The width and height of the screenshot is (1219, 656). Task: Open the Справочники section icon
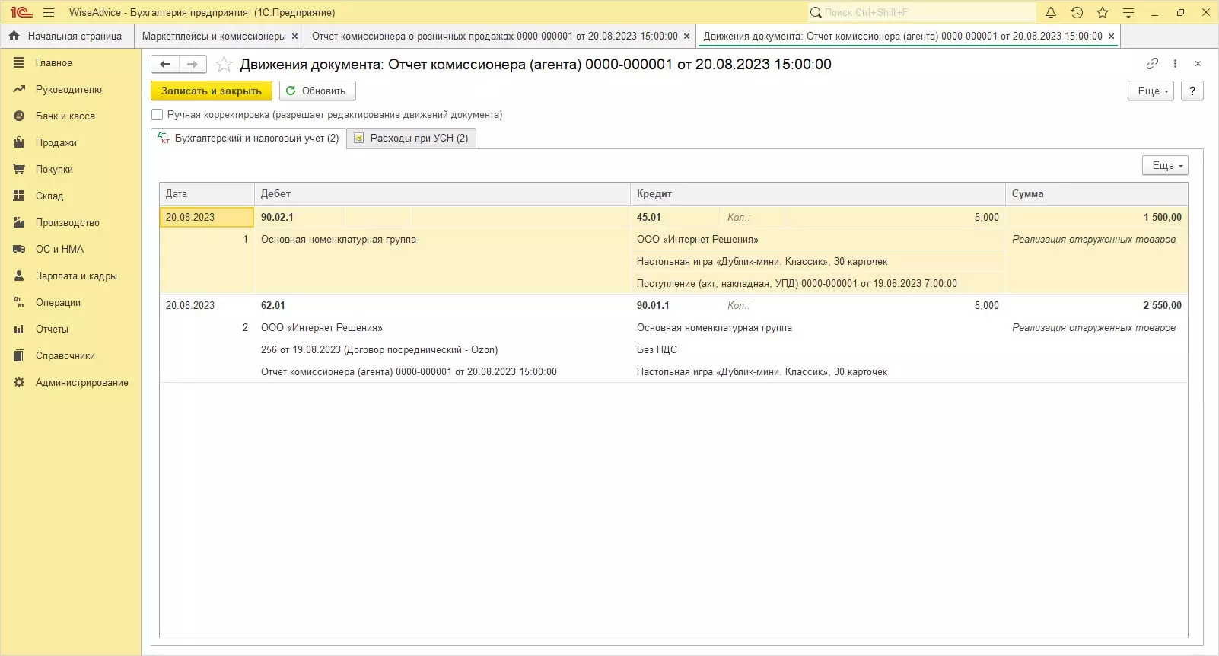coord(19,356)
